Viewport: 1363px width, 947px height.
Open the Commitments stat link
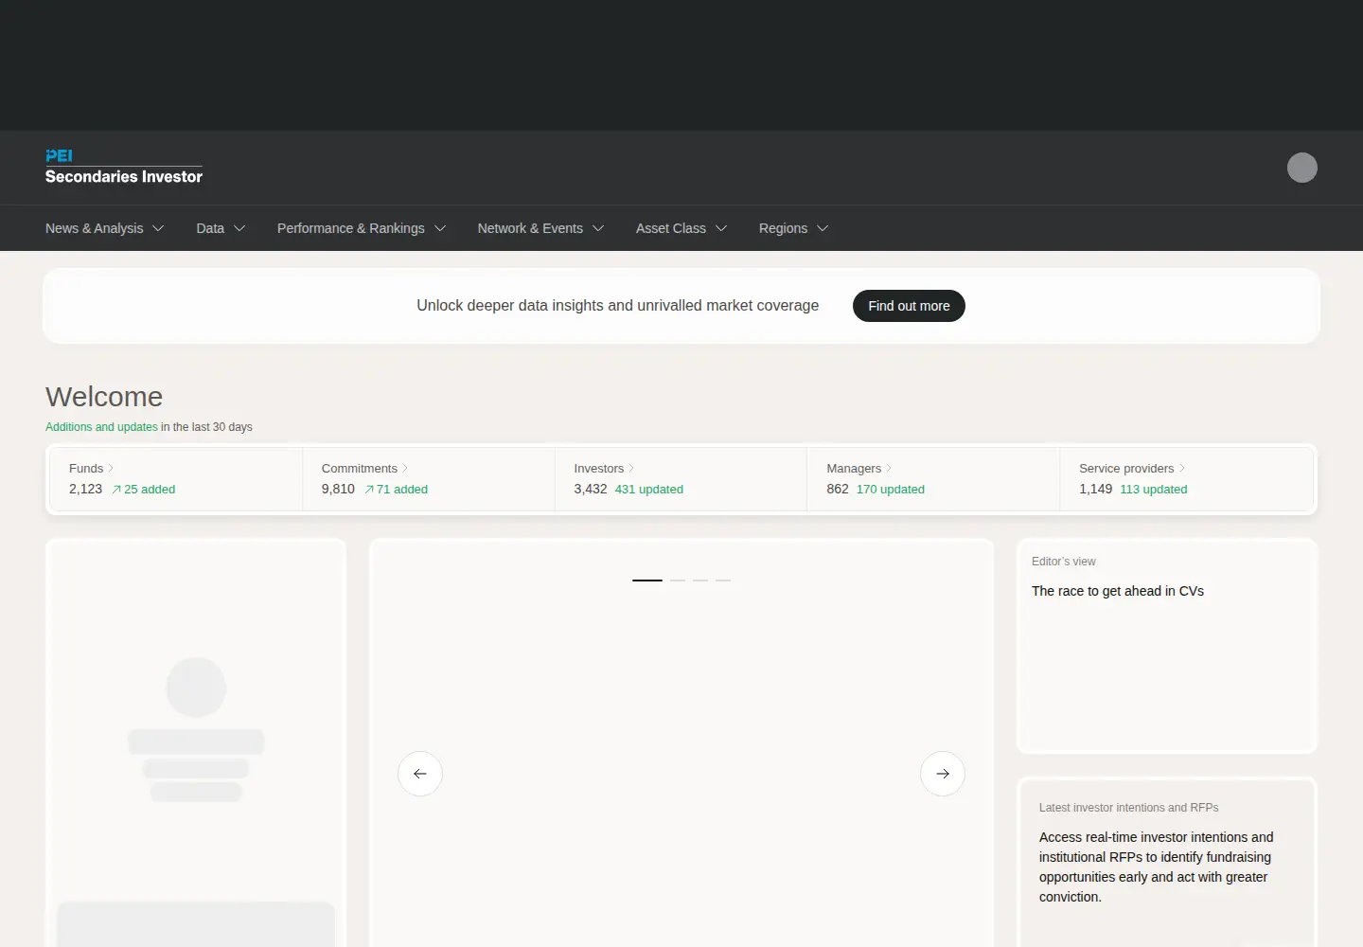364,469
